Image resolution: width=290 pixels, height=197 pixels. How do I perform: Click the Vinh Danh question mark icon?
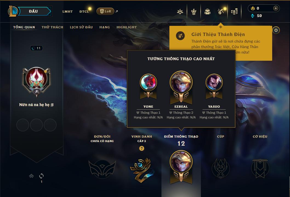[142, 148]
